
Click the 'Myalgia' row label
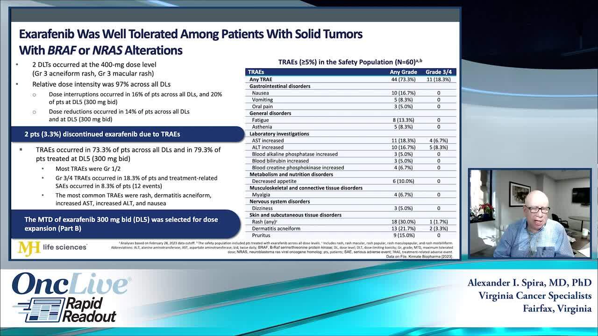[x=261, y=195]
